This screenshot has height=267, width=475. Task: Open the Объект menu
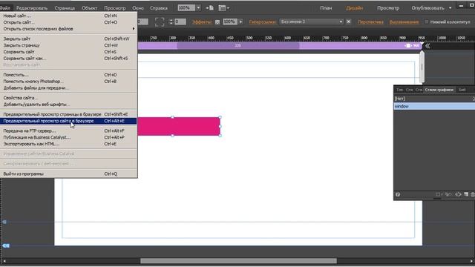pos(89,8)
